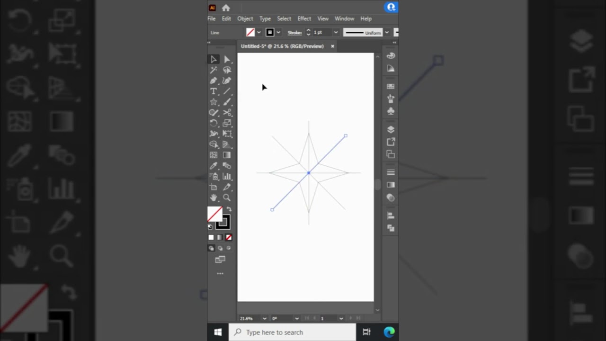
Task: Choose the Lasso tool
Action: (227, 70)
